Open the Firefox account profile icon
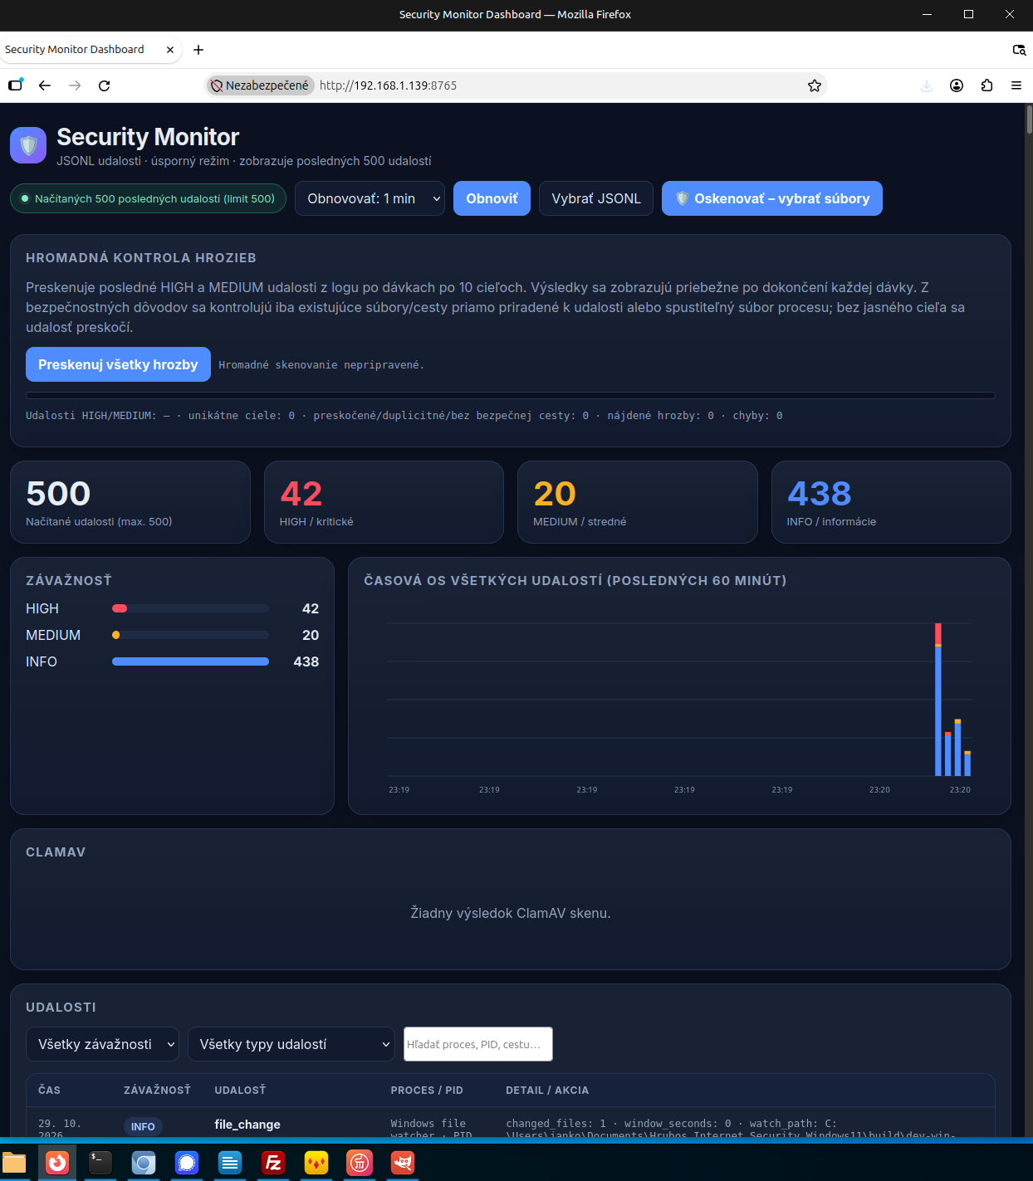The width and height of the screenshot is (1033, 1181). point(957,85)
